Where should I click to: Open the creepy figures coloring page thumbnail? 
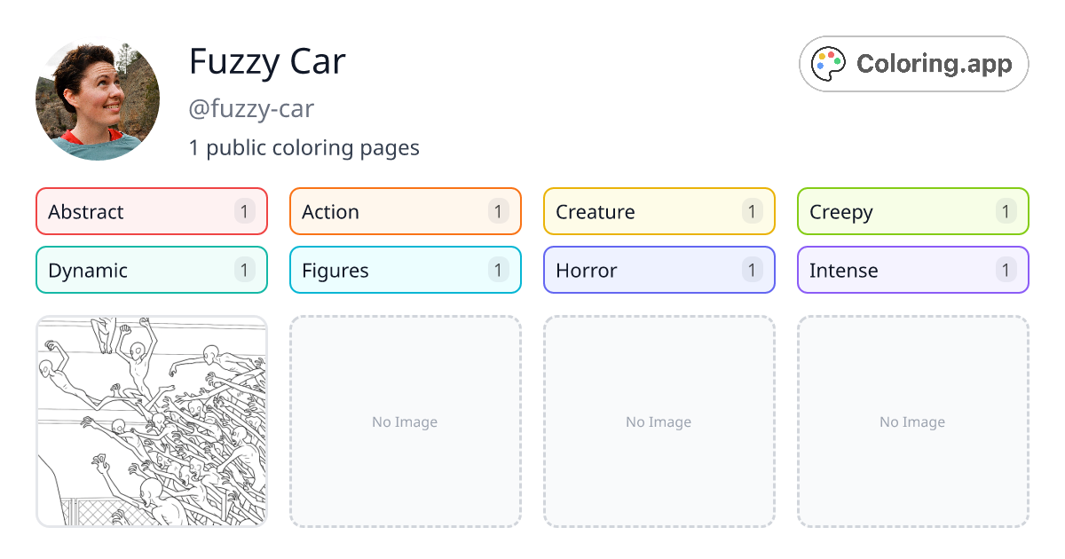(x=152, y=421)
